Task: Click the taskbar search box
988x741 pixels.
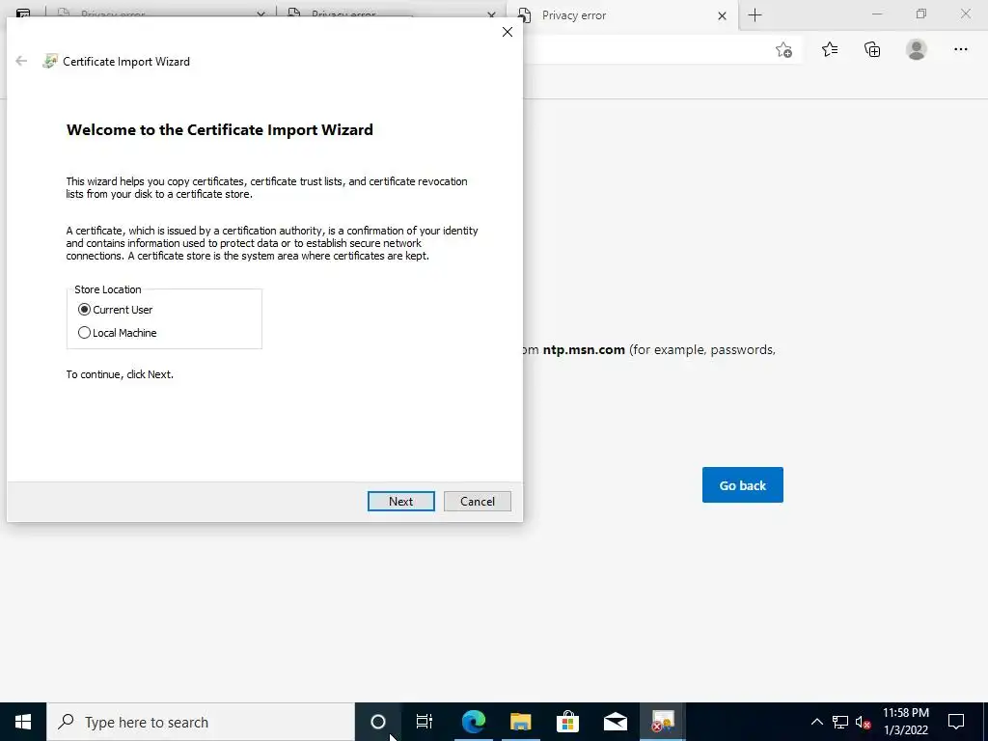Action: click(201, 722)
